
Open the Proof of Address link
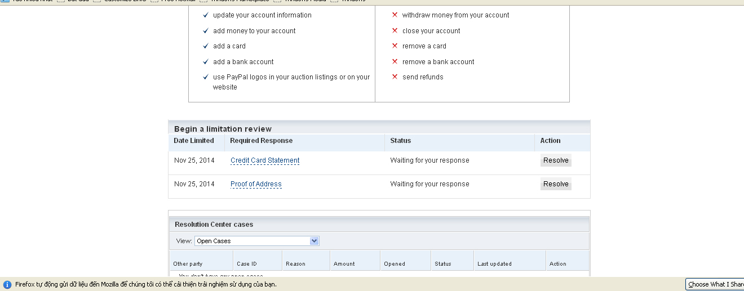256,184
